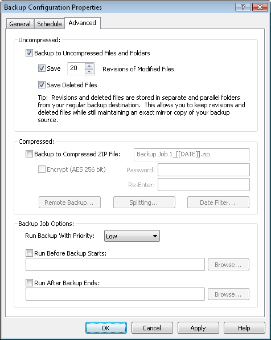Image resolution: width=271 pixels, height=340 pixels.
Task: Switch to the General tab
Action: [x=20, y=23]
